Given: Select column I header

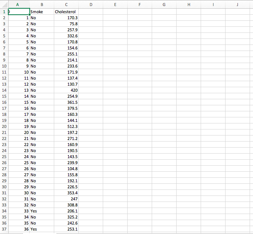Looking at the screenshot, I should (x=213, y=5).
